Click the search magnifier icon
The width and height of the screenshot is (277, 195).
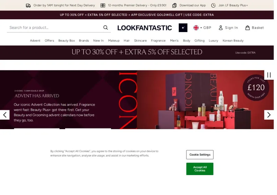105,28
